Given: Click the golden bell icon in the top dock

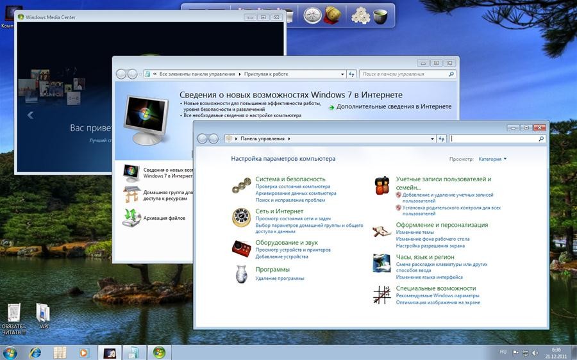Looking at the screenshot, I should [333, 15].
